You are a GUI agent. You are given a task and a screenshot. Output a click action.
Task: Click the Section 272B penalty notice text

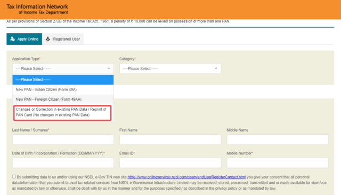(118, 21)
